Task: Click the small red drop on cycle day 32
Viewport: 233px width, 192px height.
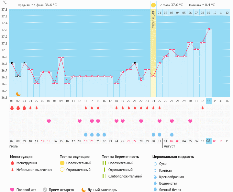Action: coord(203,108)
